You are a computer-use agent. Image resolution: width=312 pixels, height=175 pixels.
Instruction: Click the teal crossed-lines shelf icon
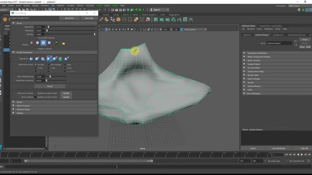[191, 19]
